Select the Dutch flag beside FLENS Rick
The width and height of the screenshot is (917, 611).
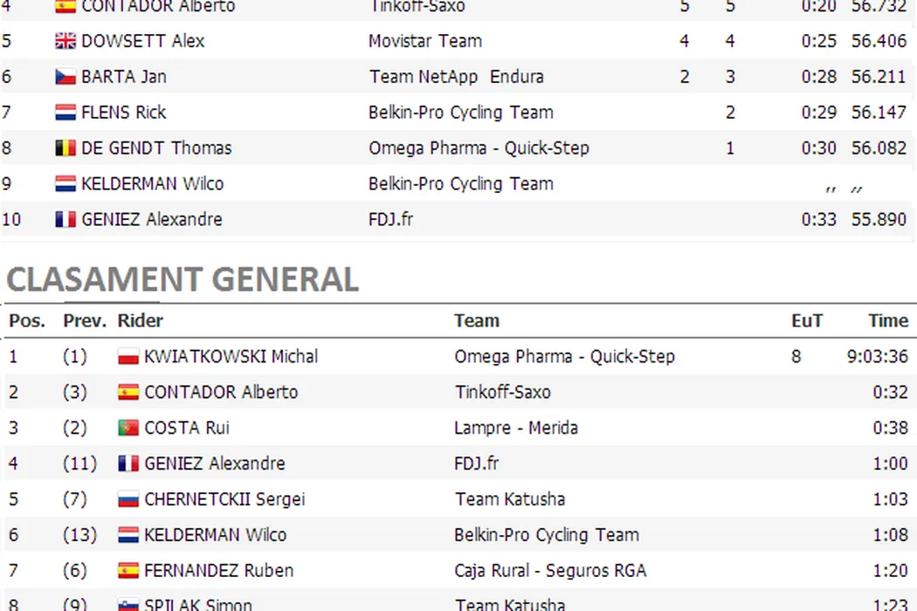[x=65, y=113]
